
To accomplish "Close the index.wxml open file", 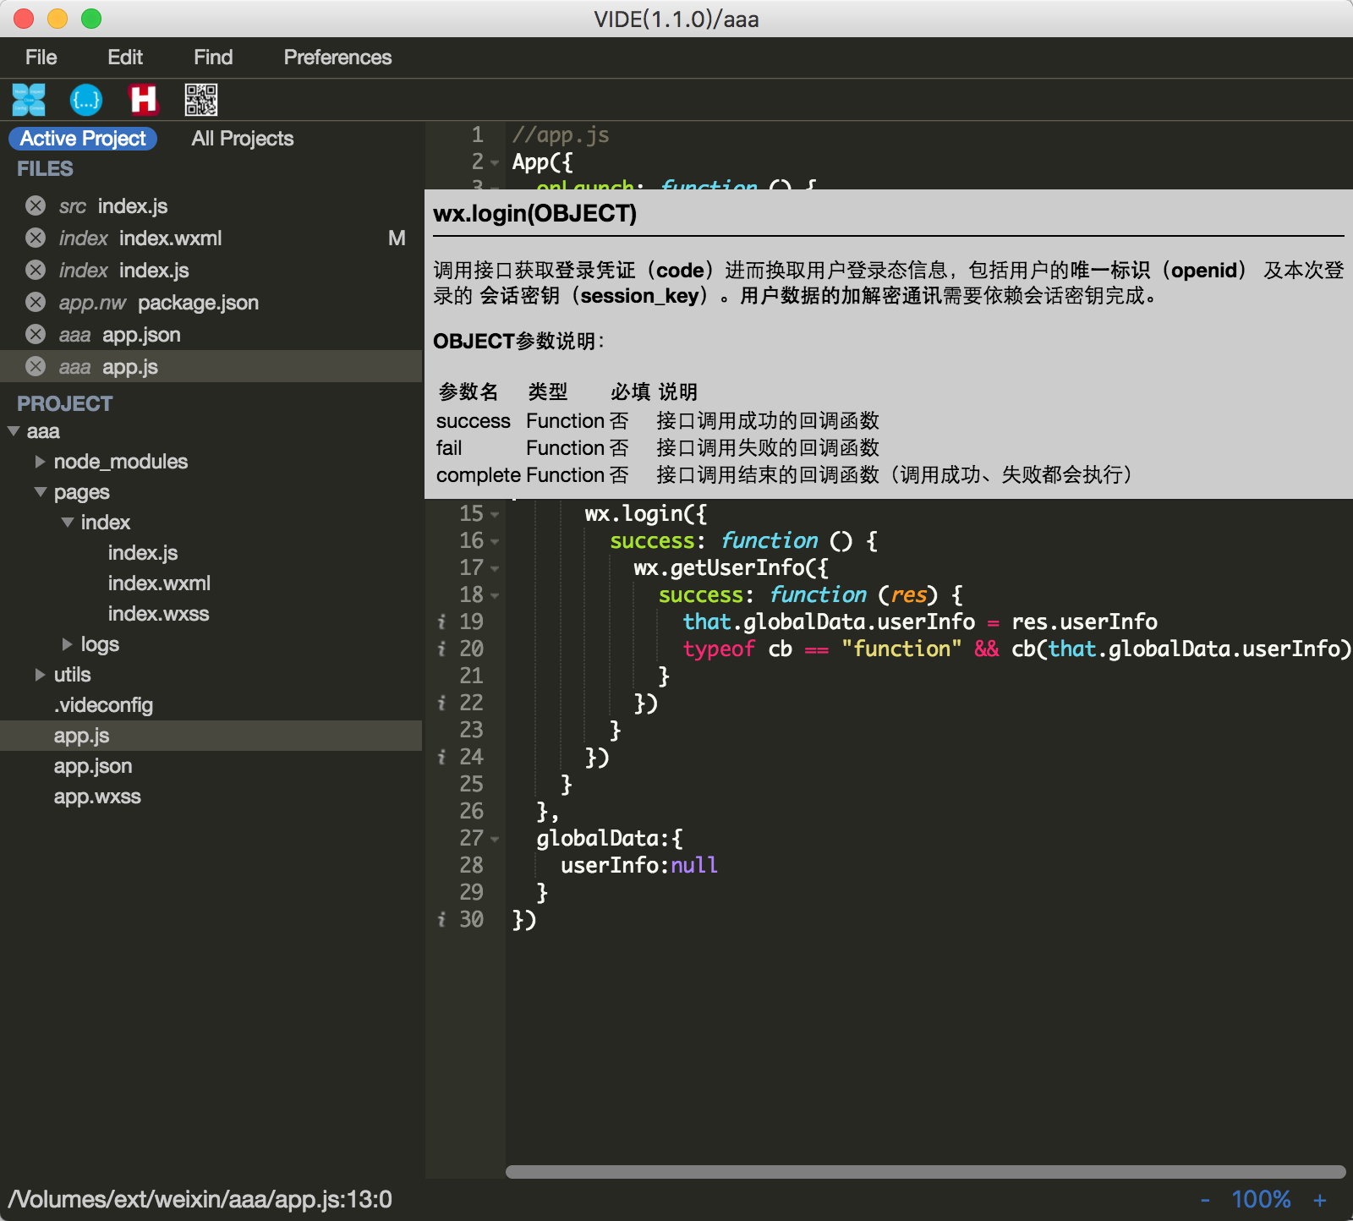I will pyautogui.click(x=36, y=238).
